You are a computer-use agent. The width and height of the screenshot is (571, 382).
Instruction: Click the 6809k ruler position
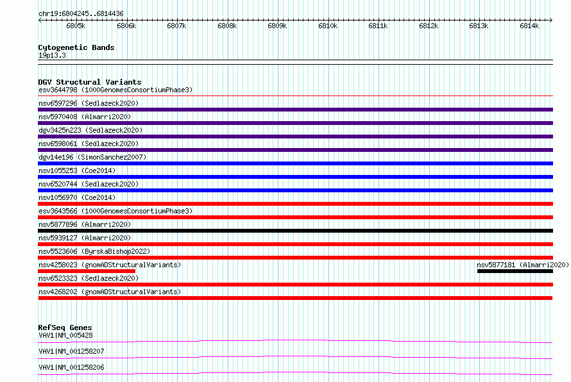point(278,26)
